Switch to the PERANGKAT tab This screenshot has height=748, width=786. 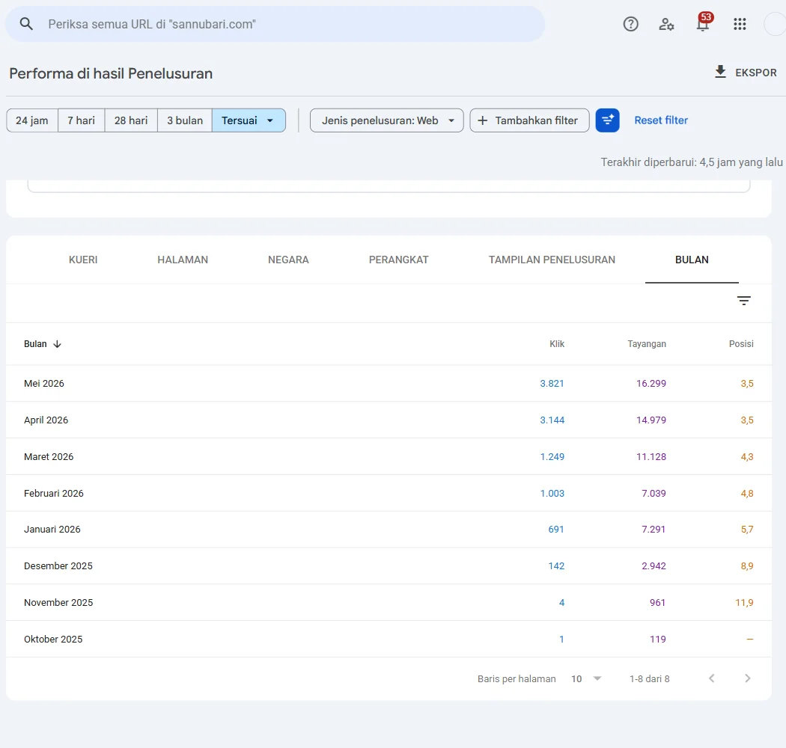(398, 260)
